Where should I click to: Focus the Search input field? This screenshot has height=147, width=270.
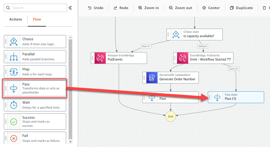[x=35, y=8]
